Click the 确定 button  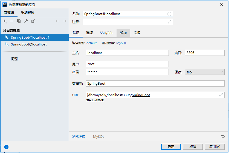click(x=171, y=147)
